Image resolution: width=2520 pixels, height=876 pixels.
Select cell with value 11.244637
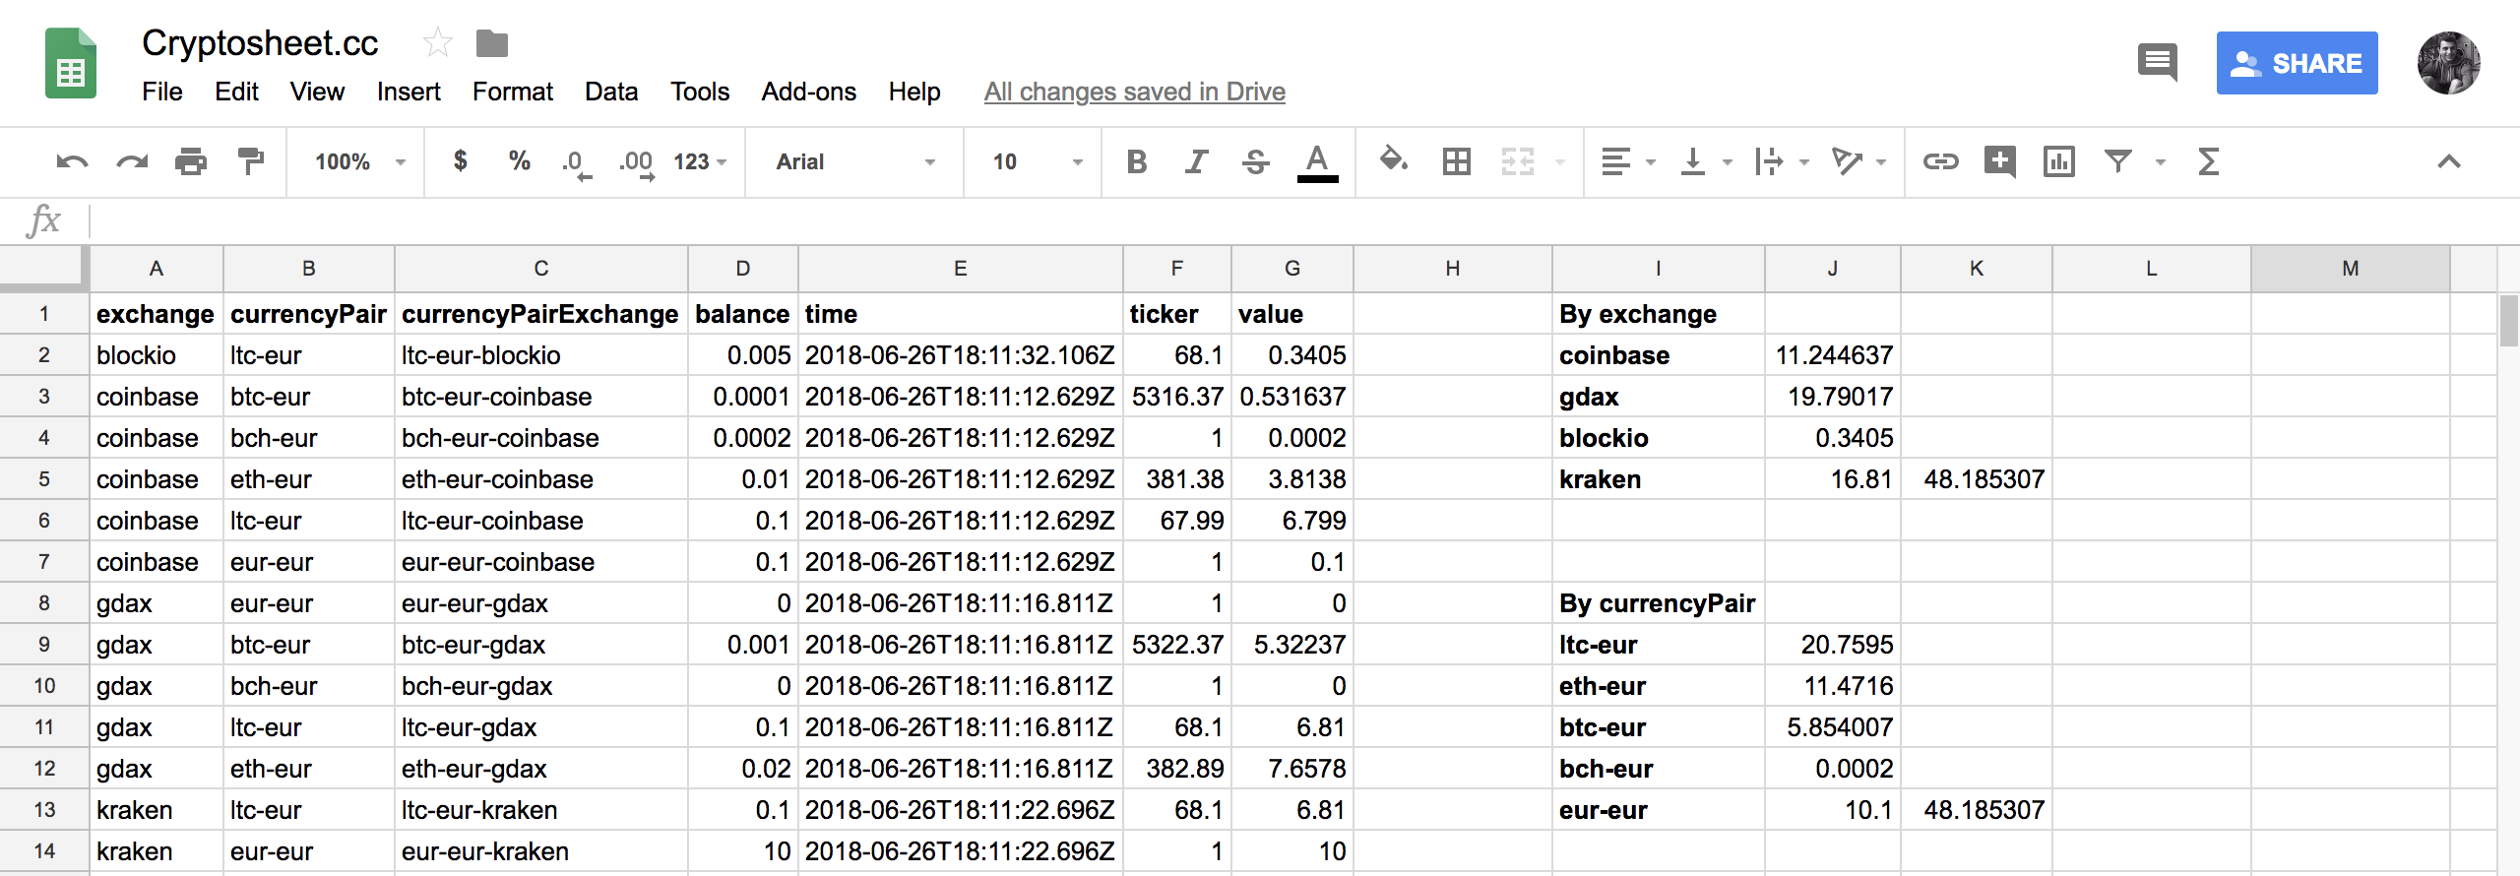click(1832, 355)
